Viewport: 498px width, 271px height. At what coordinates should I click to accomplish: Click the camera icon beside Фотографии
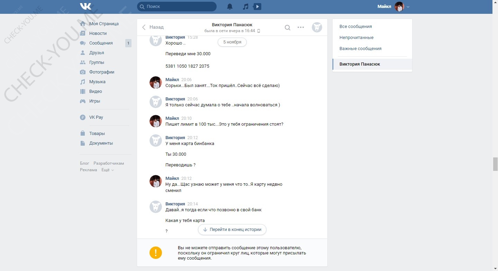[83, 72]
